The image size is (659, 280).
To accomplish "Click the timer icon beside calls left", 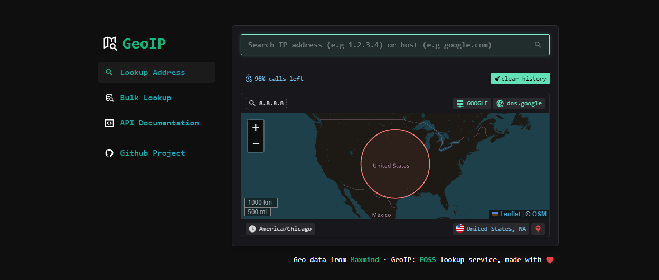I will (248, 79).
